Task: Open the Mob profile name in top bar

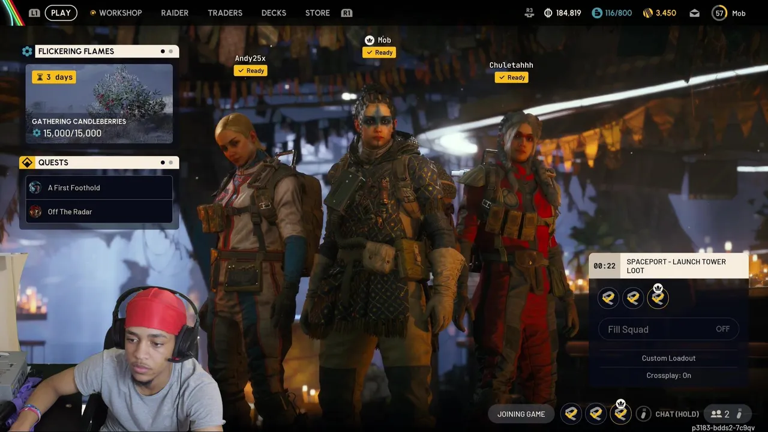Action: point(739,13)
